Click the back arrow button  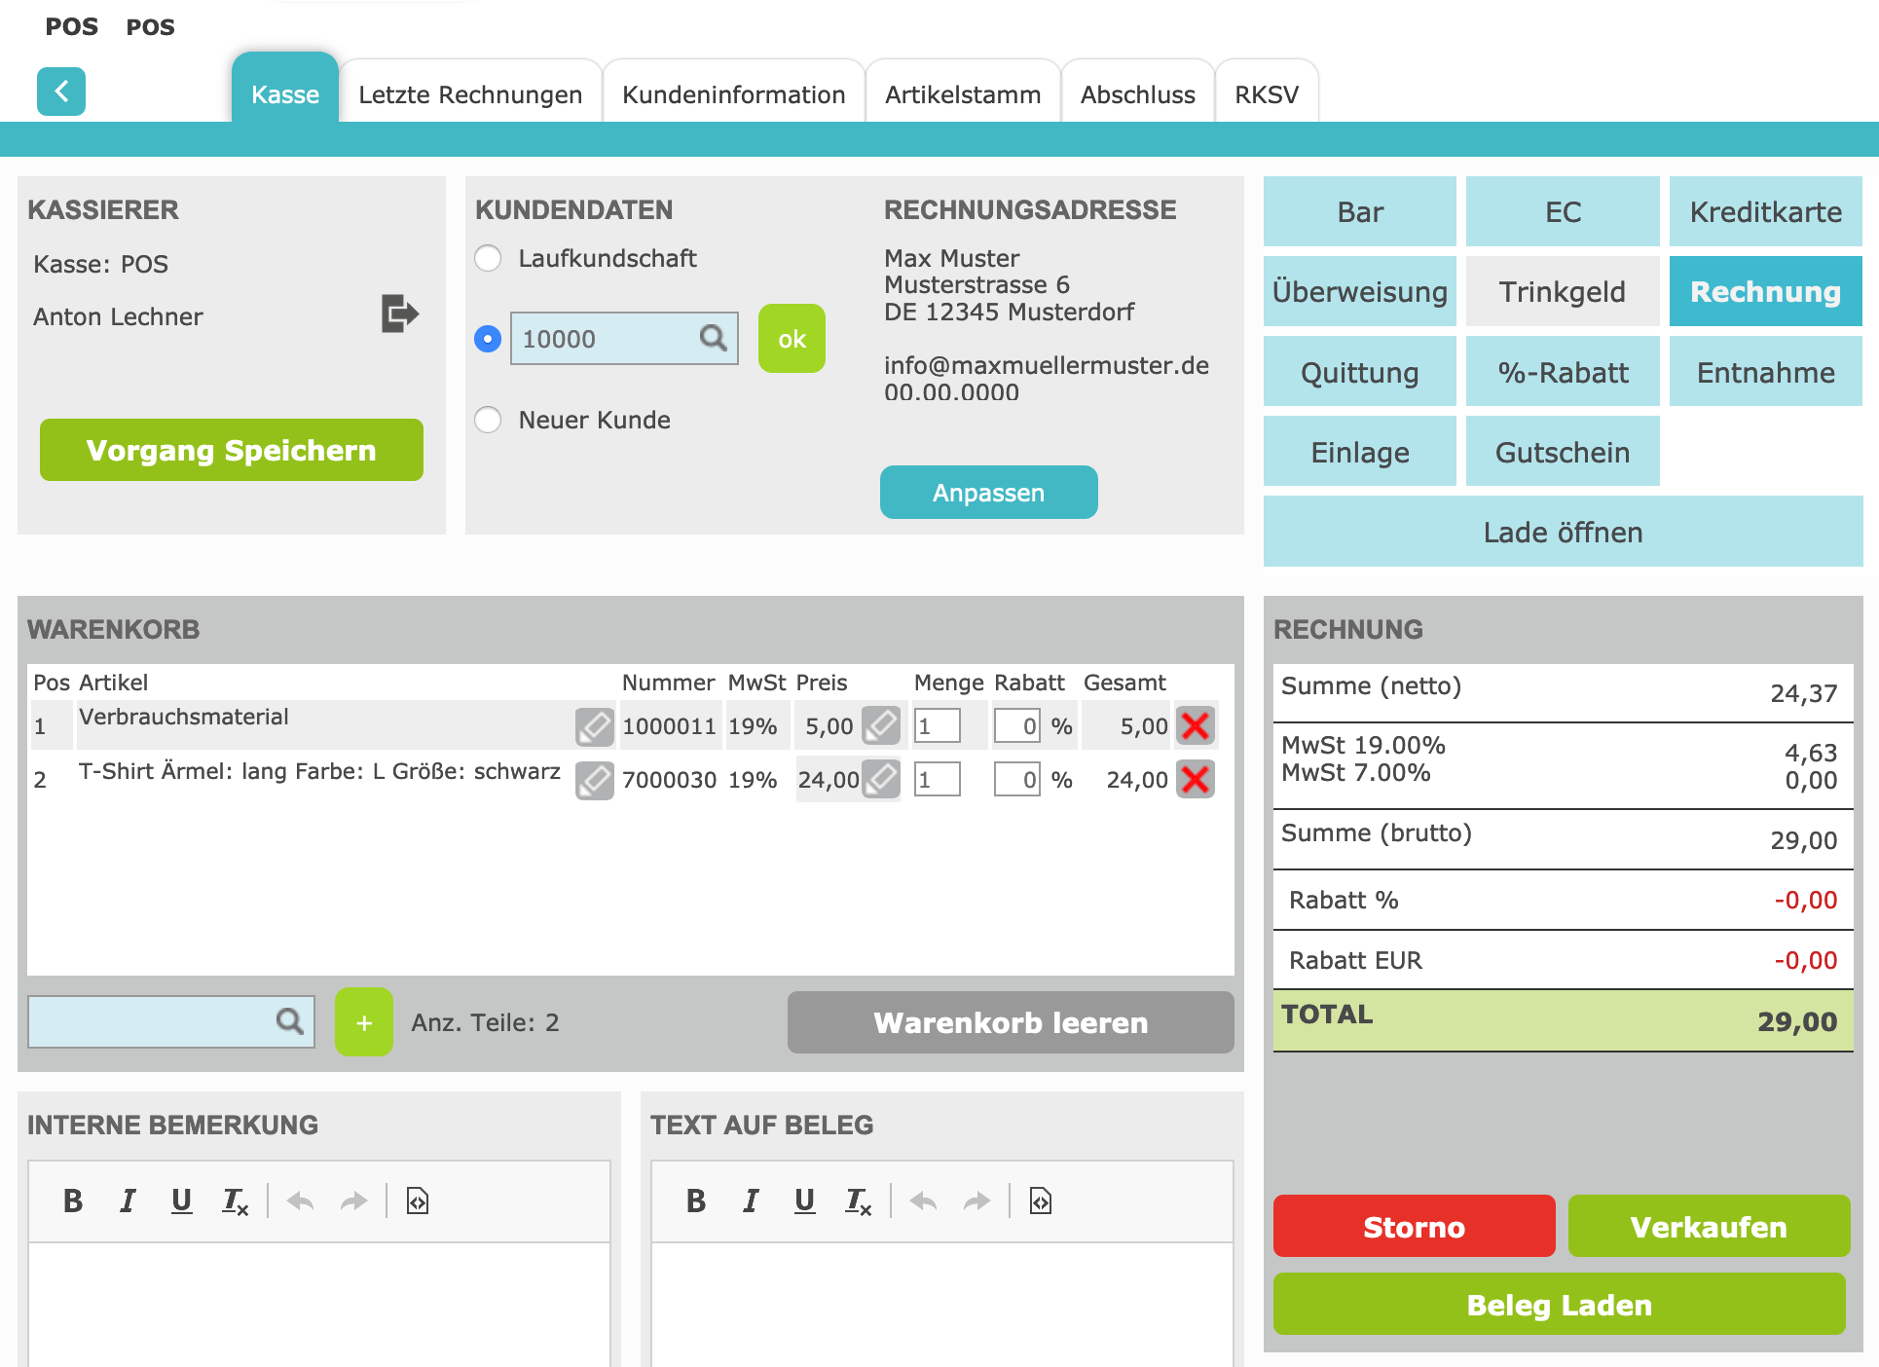pyautogui.click(x=61, y=92)
